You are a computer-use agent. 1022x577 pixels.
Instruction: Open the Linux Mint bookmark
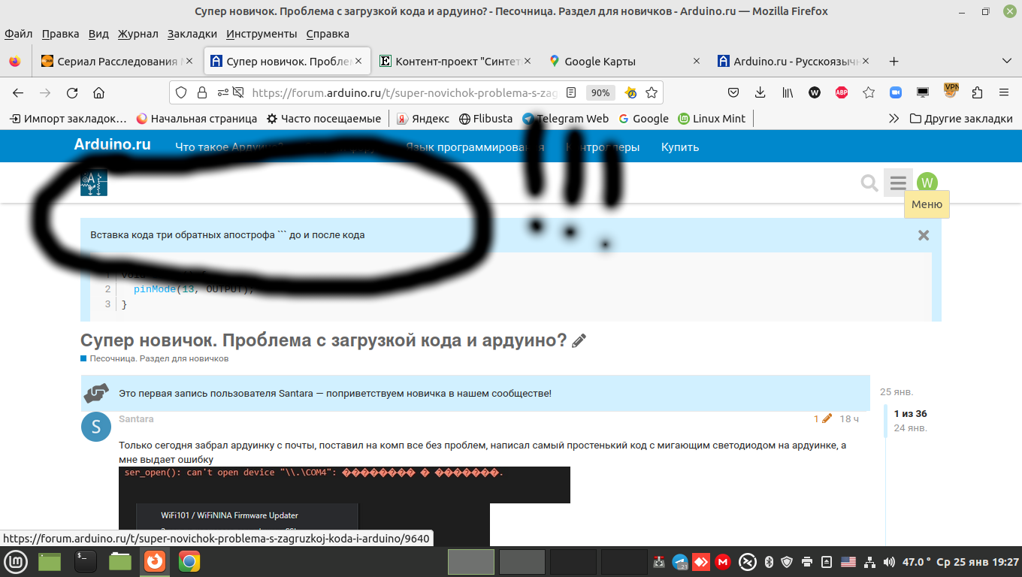pos(712,119)
